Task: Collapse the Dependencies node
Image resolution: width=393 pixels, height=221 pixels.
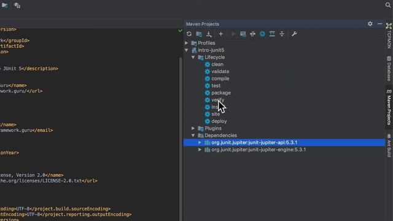Action: 193,135
